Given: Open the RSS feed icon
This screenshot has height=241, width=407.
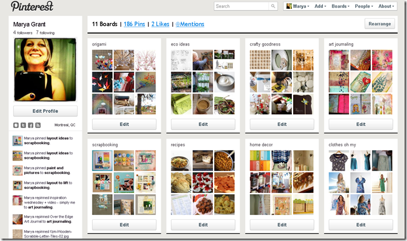Looking at the screenshot, I should 38,125.
